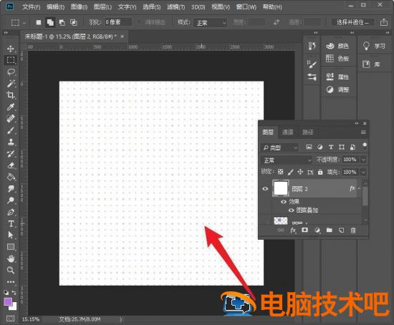
Task: Click the 选择并遮住 button
Action: point(352,22)
